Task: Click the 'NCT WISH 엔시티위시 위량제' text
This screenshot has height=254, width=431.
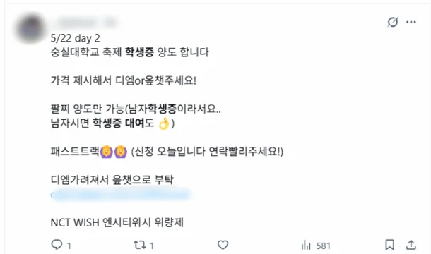Action: click(117, 222)
